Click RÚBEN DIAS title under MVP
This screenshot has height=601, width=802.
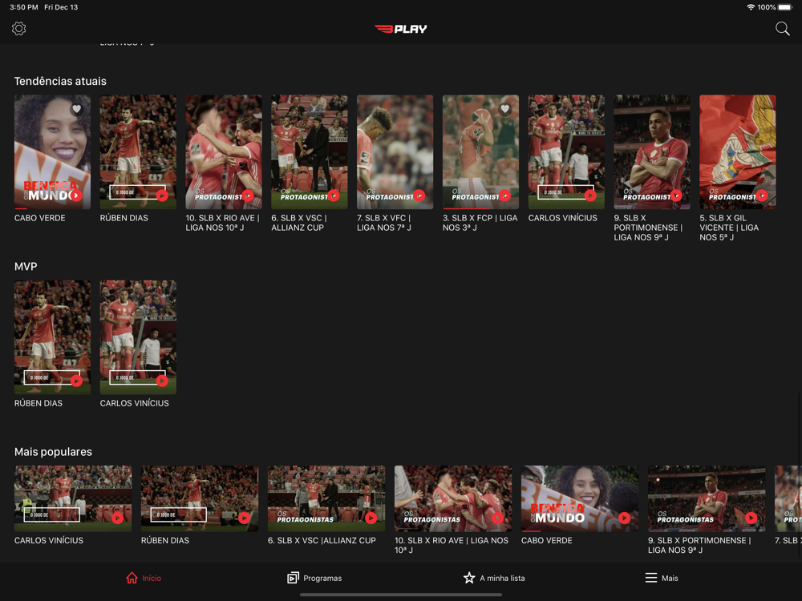tap(38, 403)
